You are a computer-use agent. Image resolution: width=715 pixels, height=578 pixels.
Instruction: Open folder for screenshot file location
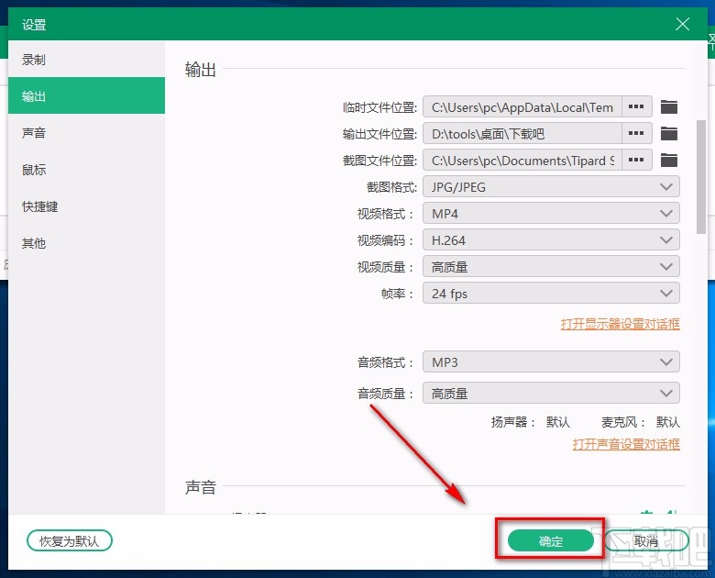[669, 161]
